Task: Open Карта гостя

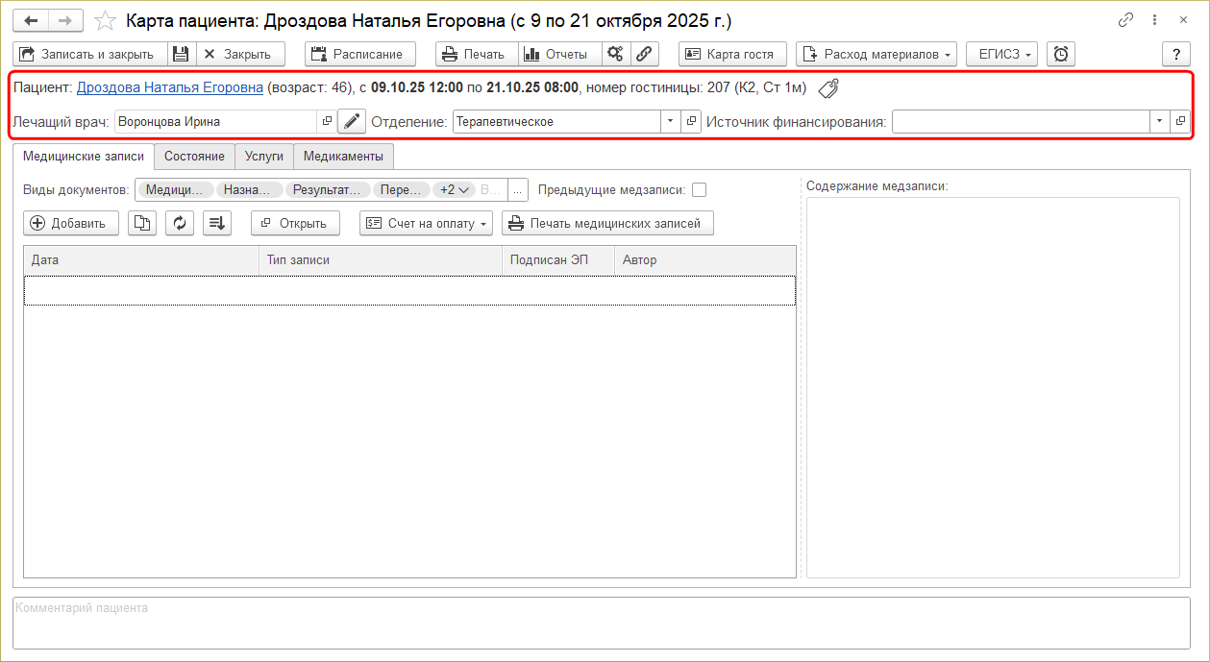Action: [732, 54]
